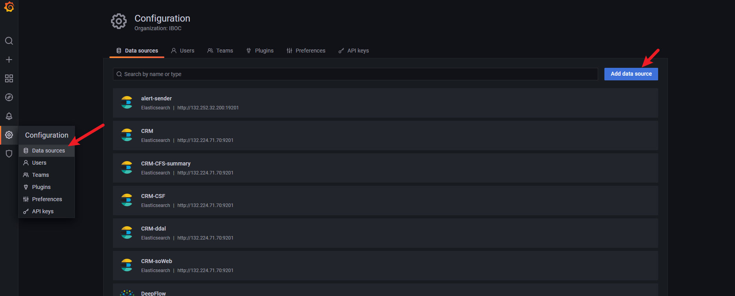The width and height of the screenshot is (735, 296).
Task: Click the Grafana logo home icon
Action: pyautogui.click(x=9, y=7)
